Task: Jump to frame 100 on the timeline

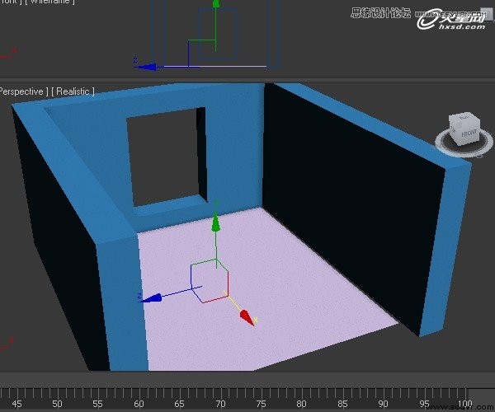Action: pos(463,404)
